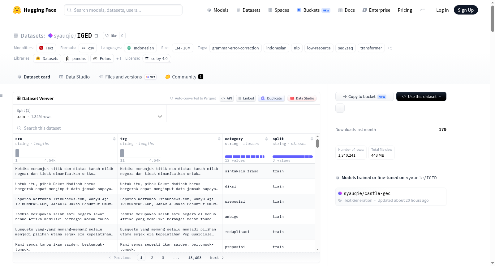Click the Indonesian language tag
The image size is (495, 266).
pyautogui.click(x=140, y=48)
